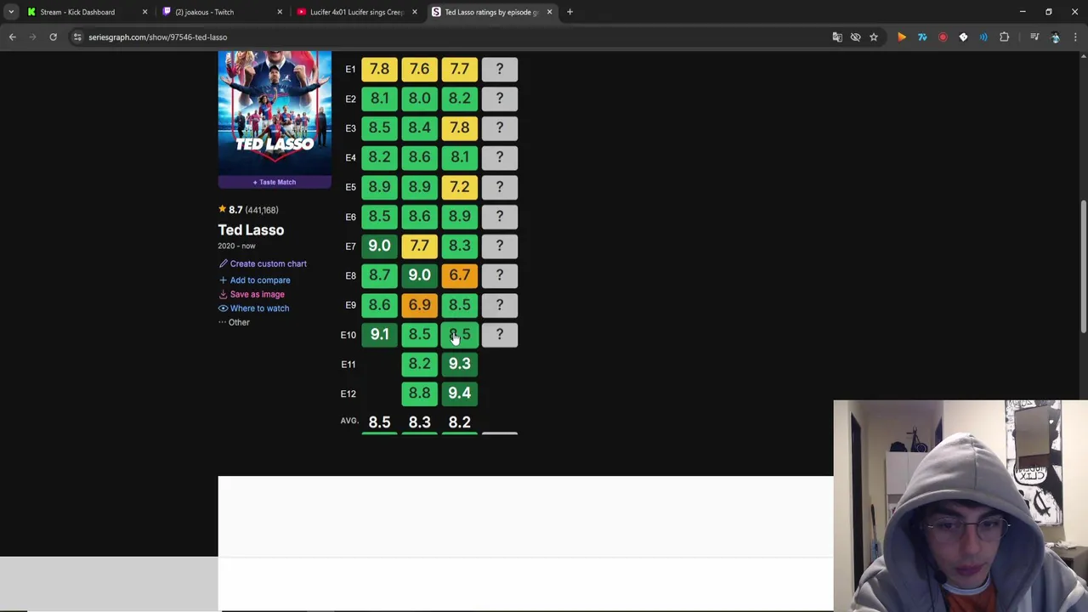
Task: Click the eye icon beside Where to watch
Action: (x=223, y=308)
